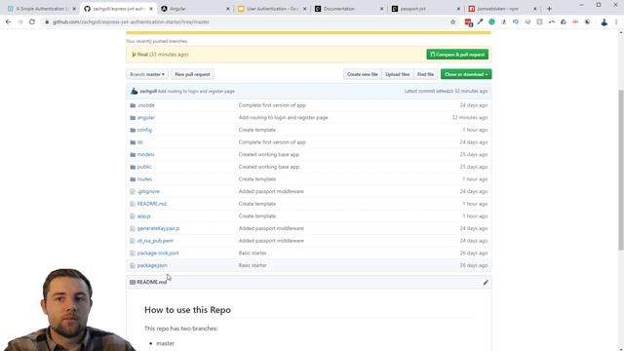This screenshot has width=624, height=351.
Task: Click the zachgoll avatar in commit bar
Action: point(135,91)
